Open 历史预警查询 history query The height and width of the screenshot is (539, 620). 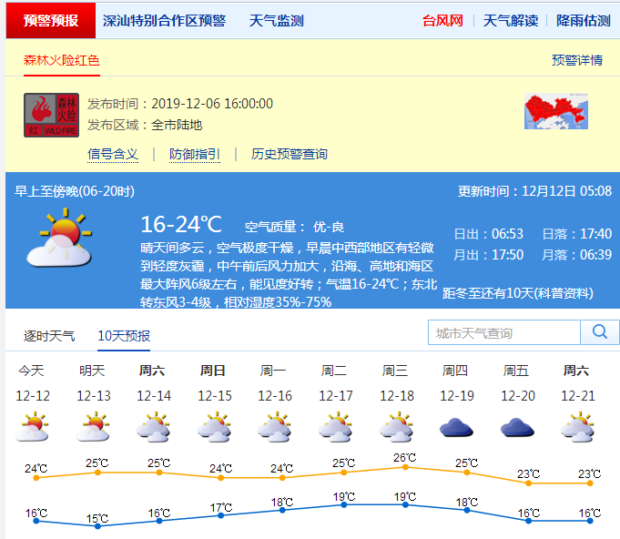(289, 154)
